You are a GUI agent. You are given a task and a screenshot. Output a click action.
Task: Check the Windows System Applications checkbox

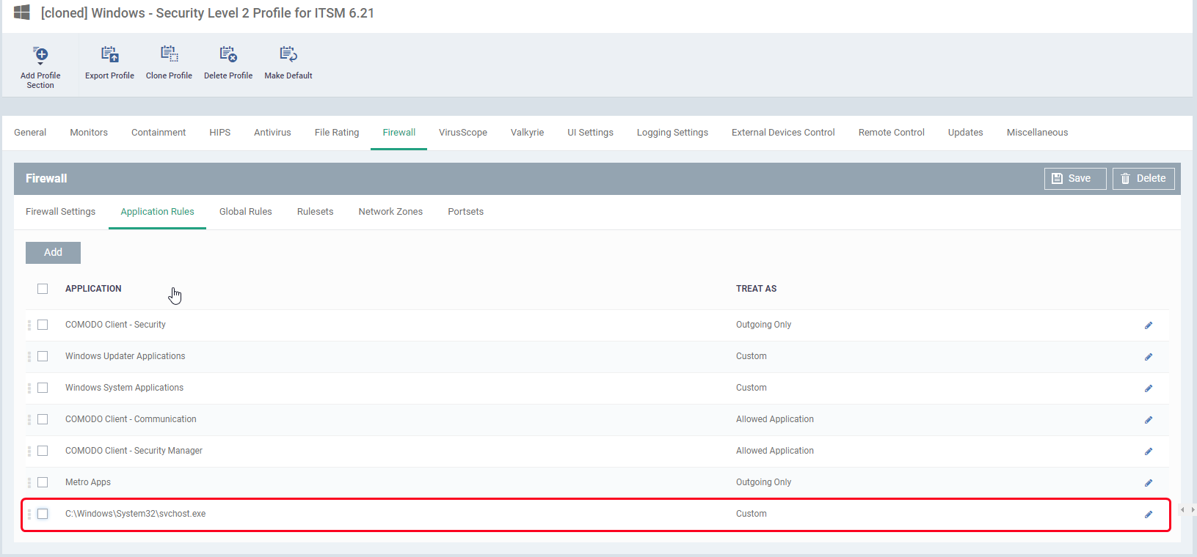tap(43, 388)
